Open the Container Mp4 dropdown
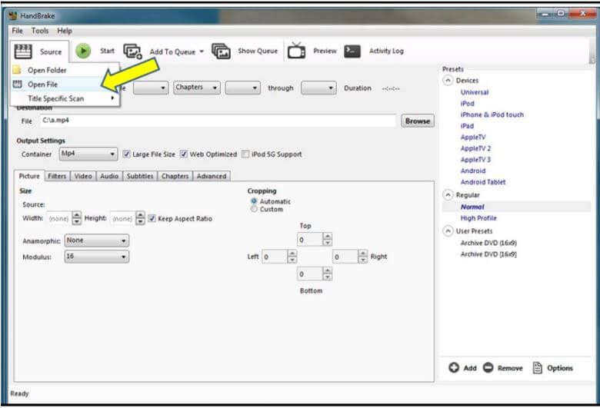The width and height of the screenshot is (600, 408). (88, 154)
